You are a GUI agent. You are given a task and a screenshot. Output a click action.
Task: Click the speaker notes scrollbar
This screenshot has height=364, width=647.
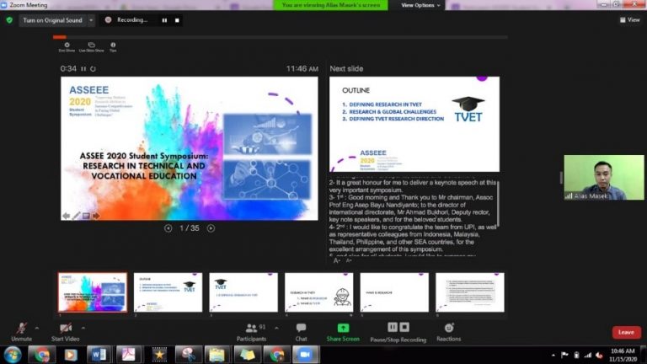click(x=498, y=204)
